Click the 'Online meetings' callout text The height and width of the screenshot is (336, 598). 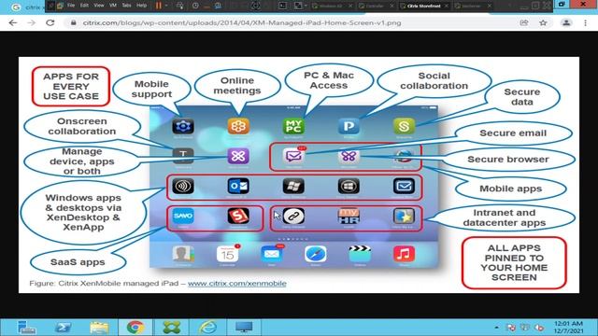(x=236, y=86)
